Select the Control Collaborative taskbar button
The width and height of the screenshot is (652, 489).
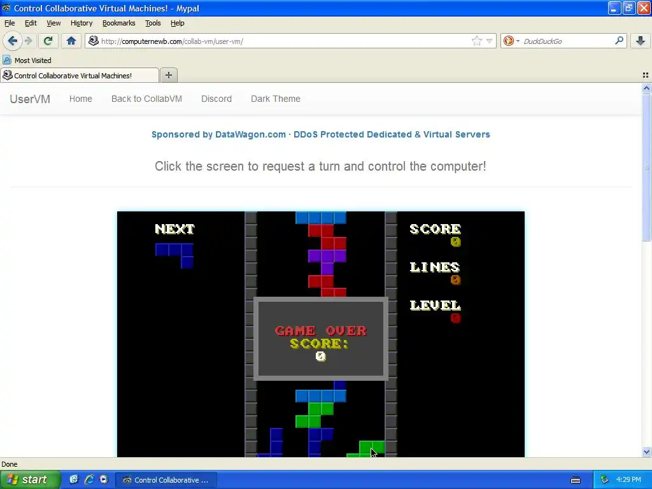pyautogui.click(x=166, y=480)
